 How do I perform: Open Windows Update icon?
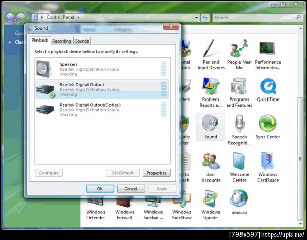pyautogui.click(x=210, y=205)
